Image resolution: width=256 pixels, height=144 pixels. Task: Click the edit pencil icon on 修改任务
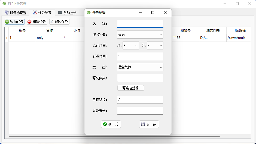(x=52, y=22)
